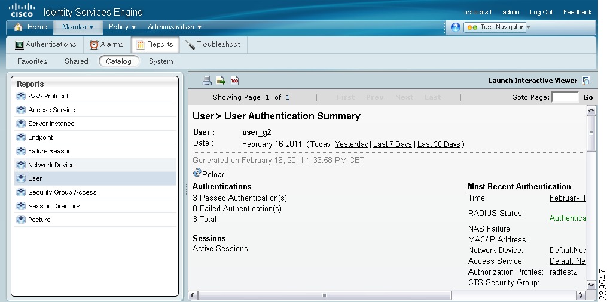
Task: Click the Access Service report icon
Action: pyautogui.click(x=21, y=110)
